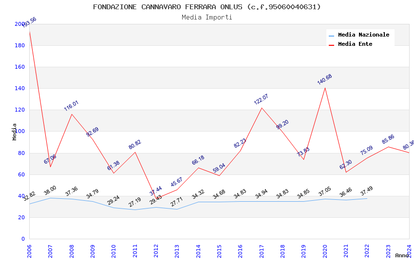Image resolution: width=414 pixels, height=268 pixels.
Task: Click the 120 y-axis tick label
Action: pyautogui.click(x=20, y=110)
